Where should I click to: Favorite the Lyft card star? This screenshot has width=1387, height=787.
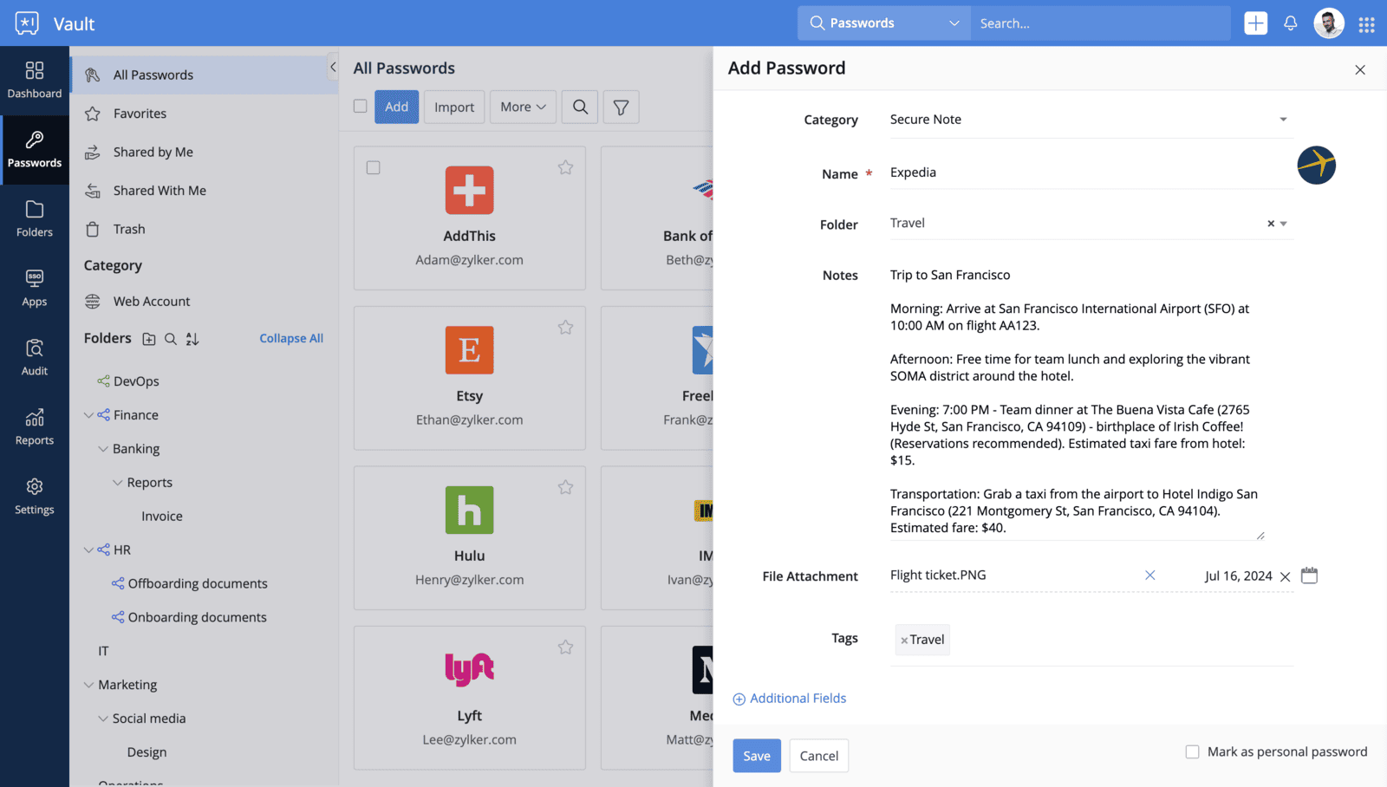(565, 647)
